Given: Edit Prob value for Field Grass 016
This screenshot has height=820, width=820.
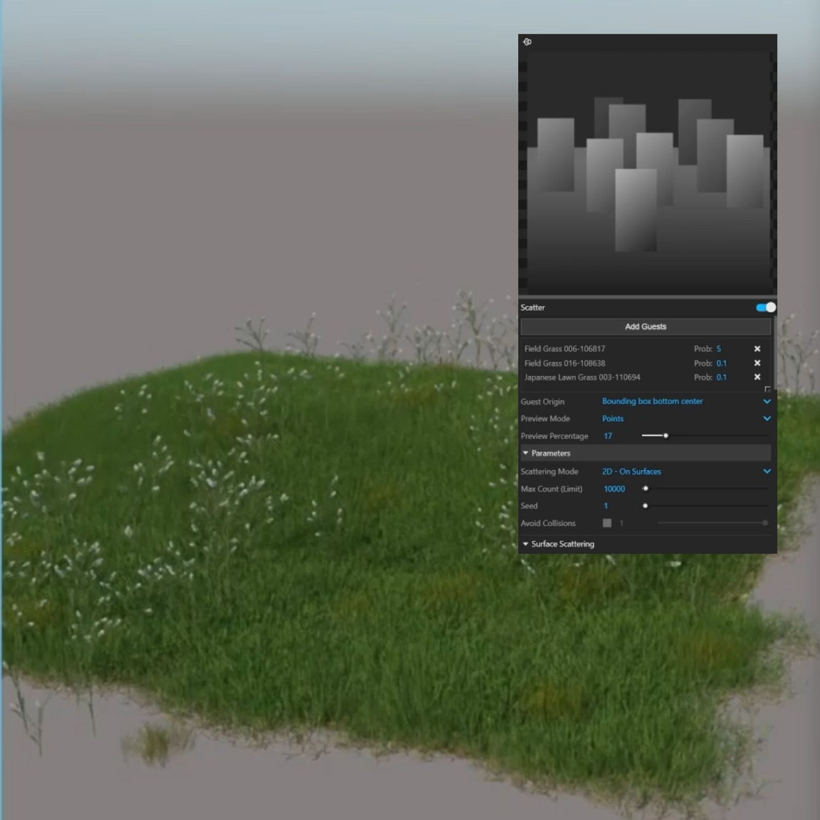Looking at the screenshot, I should coord(722,363).
